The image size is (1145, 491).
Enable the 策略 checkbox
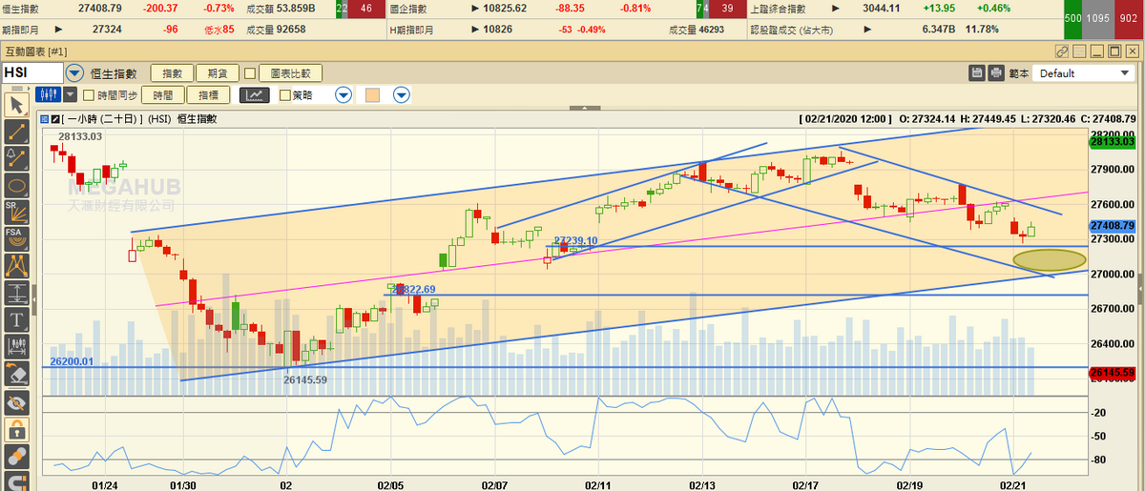point(284,95)
